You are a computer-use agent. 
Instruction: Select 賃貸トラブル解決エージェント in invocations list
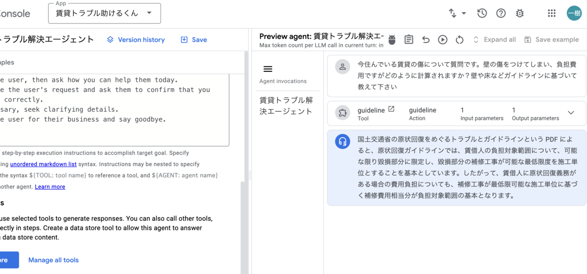click(x=286, y=106)
